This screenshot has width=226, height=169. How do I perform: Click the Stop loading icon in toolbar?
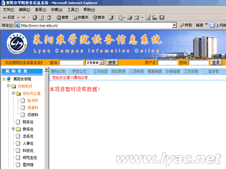[x=34, y=18]
